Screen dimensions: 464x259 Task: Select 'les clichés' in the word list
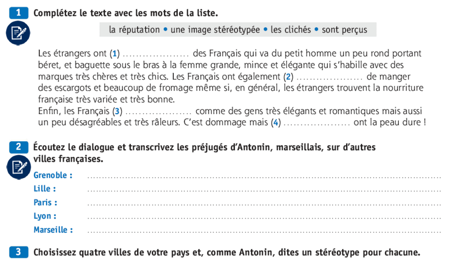(x=291, y=30)
